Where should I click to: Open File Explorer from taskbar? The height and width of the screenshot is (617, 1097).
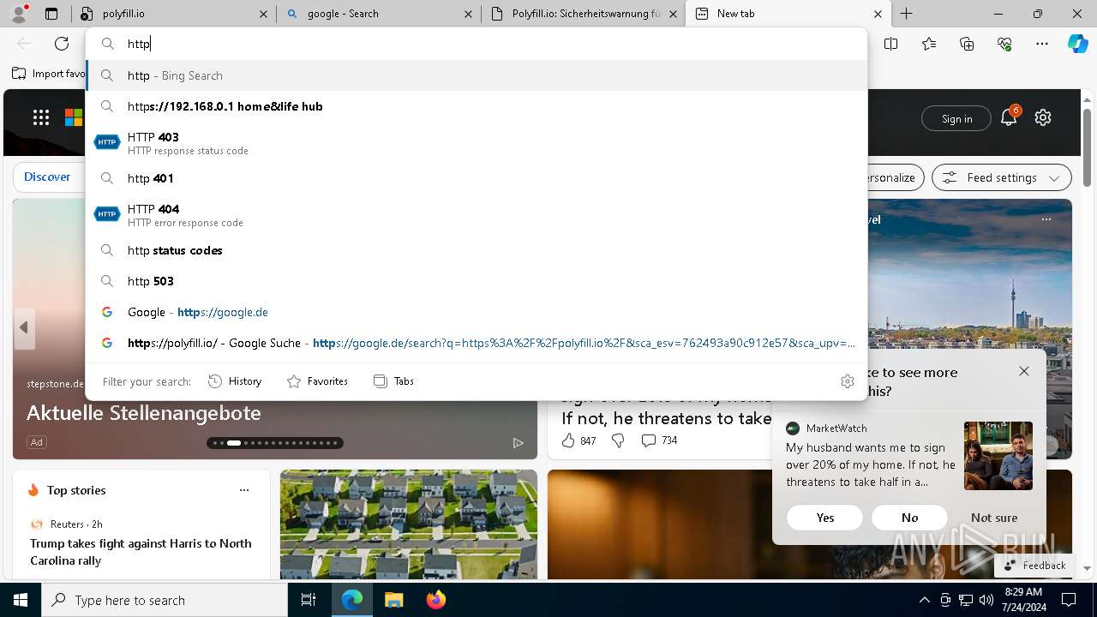click(393, 600)
